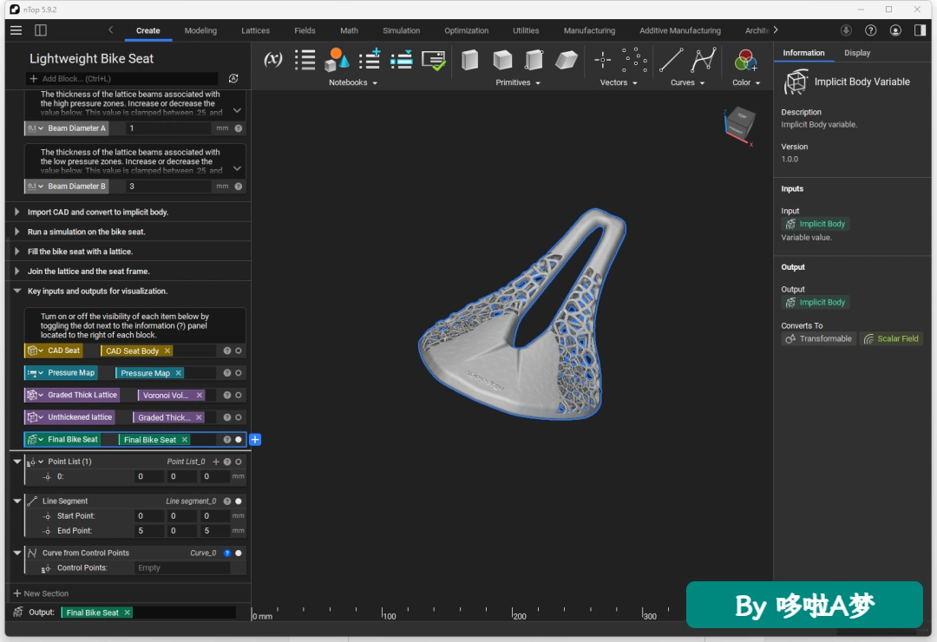Open the Primitives dropdown
Viewport: 937px width, 642px height.
(517, 82)
